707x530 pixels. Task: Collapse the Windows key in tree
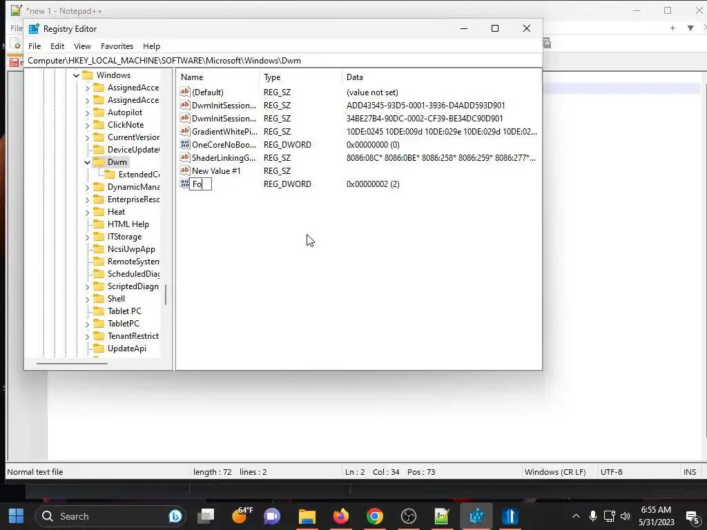pyautogui.click(x=76, y=75)
